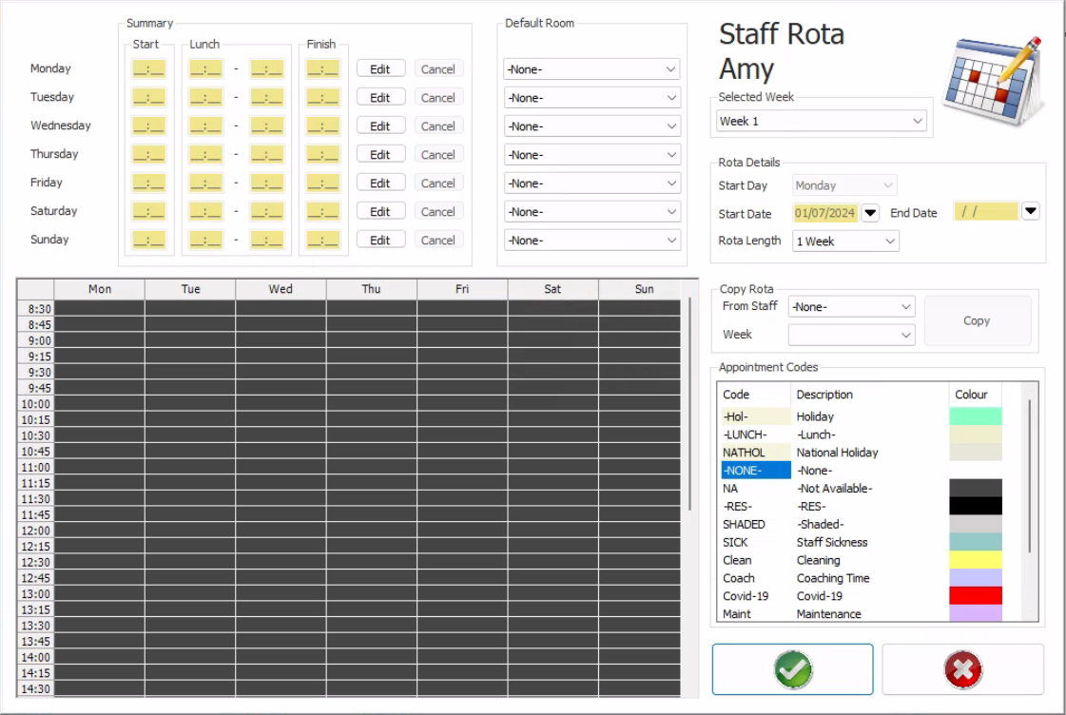
Task: Select the NA appointment code
Action: click(x=755, y=488)
